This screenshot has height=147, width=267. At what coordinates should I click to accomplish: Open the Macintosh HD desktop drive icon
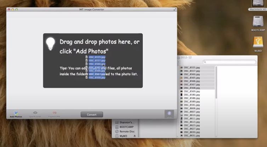(x=258, y=5)
